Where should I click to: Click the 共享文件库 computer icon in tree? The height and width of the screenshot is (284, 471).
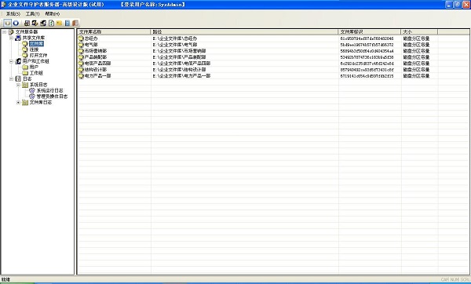(18, 38)
